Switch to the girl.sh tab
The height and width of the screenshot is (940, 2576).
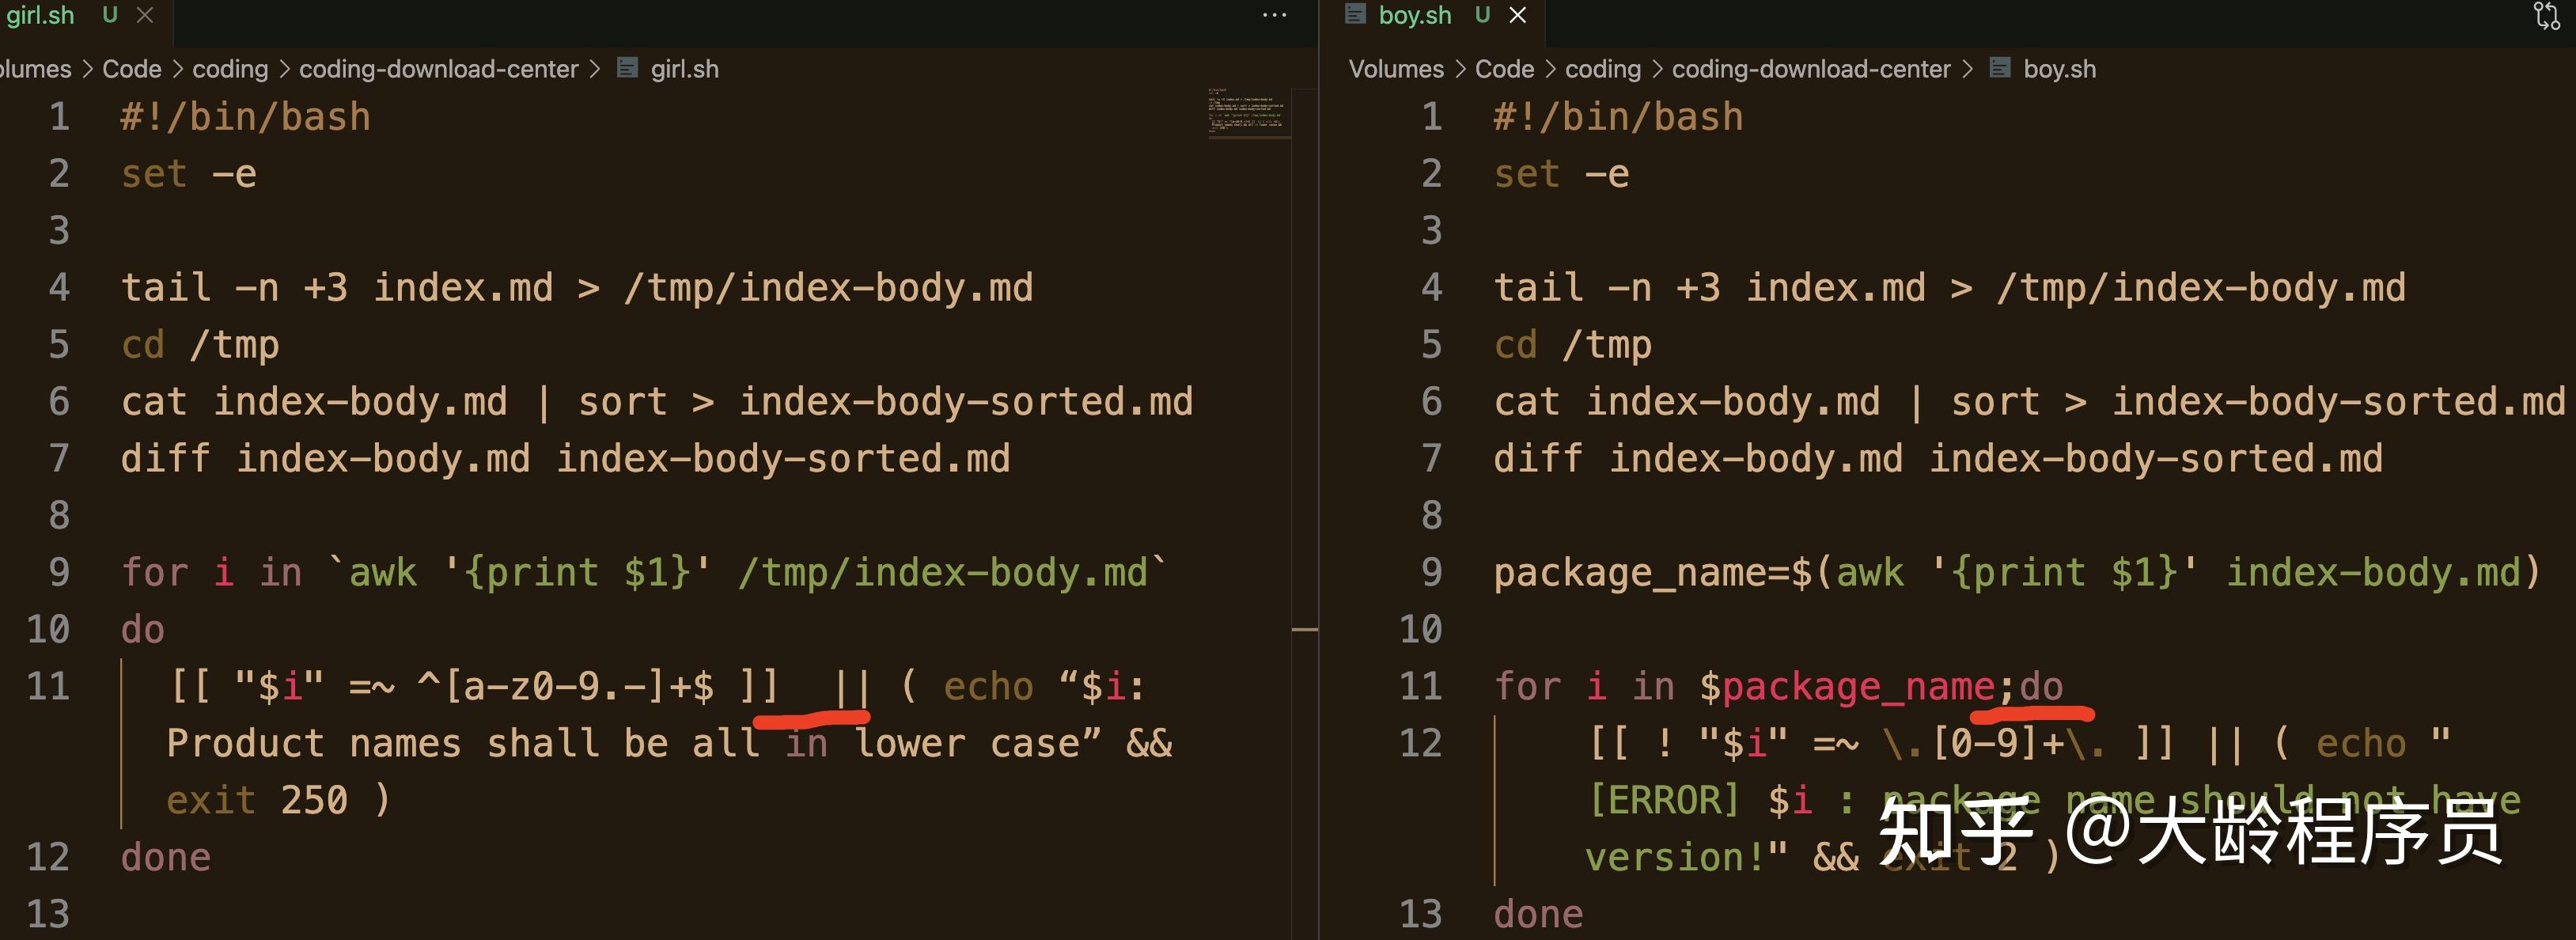(40, 15)
